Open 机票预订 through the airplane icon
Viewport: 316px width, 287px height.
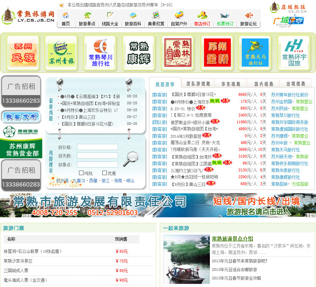click(225, 15)
